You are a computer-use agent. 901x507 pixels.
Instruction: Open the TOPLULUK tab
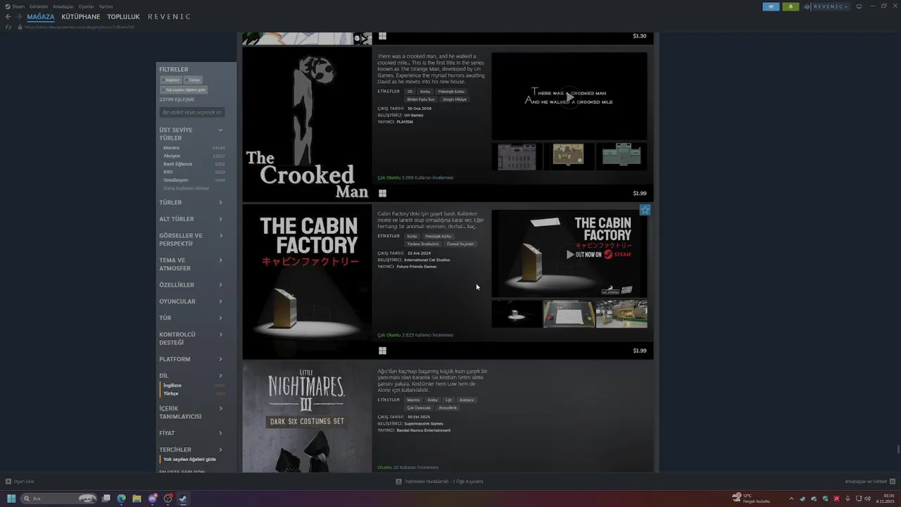(x=123, y=16)
